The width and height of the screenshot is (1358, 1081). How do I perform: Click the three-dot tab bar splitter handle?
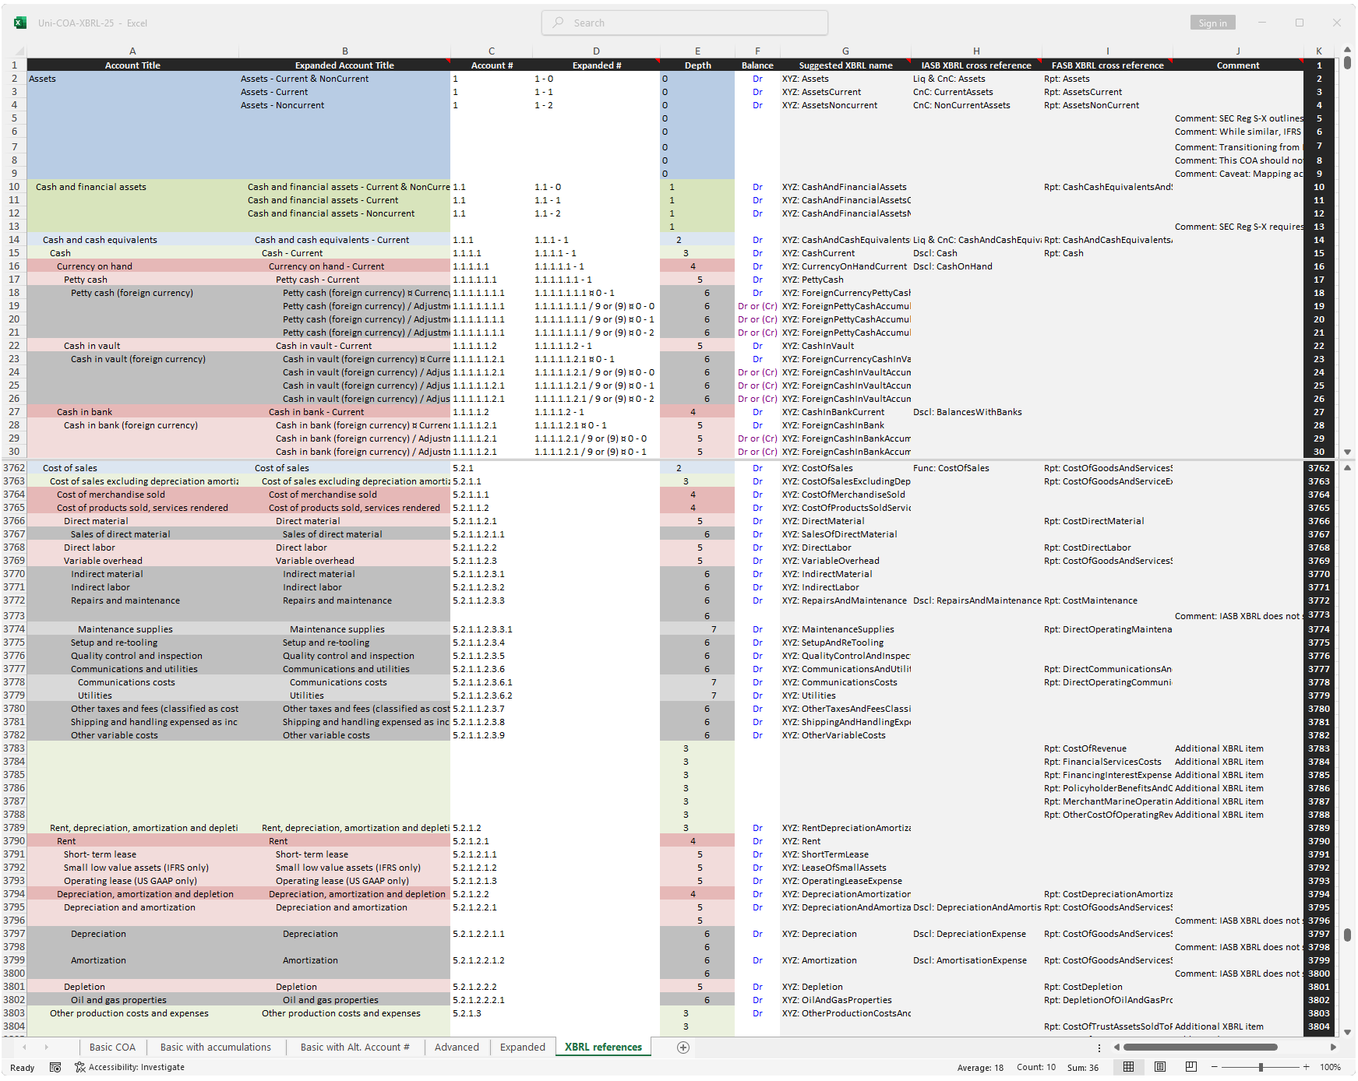tap(1099, 1048)
